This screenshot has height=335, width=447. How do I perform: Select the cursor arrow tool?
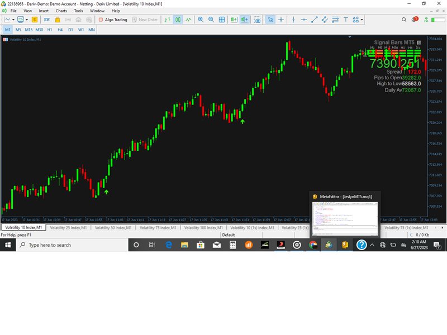[270, 20]
